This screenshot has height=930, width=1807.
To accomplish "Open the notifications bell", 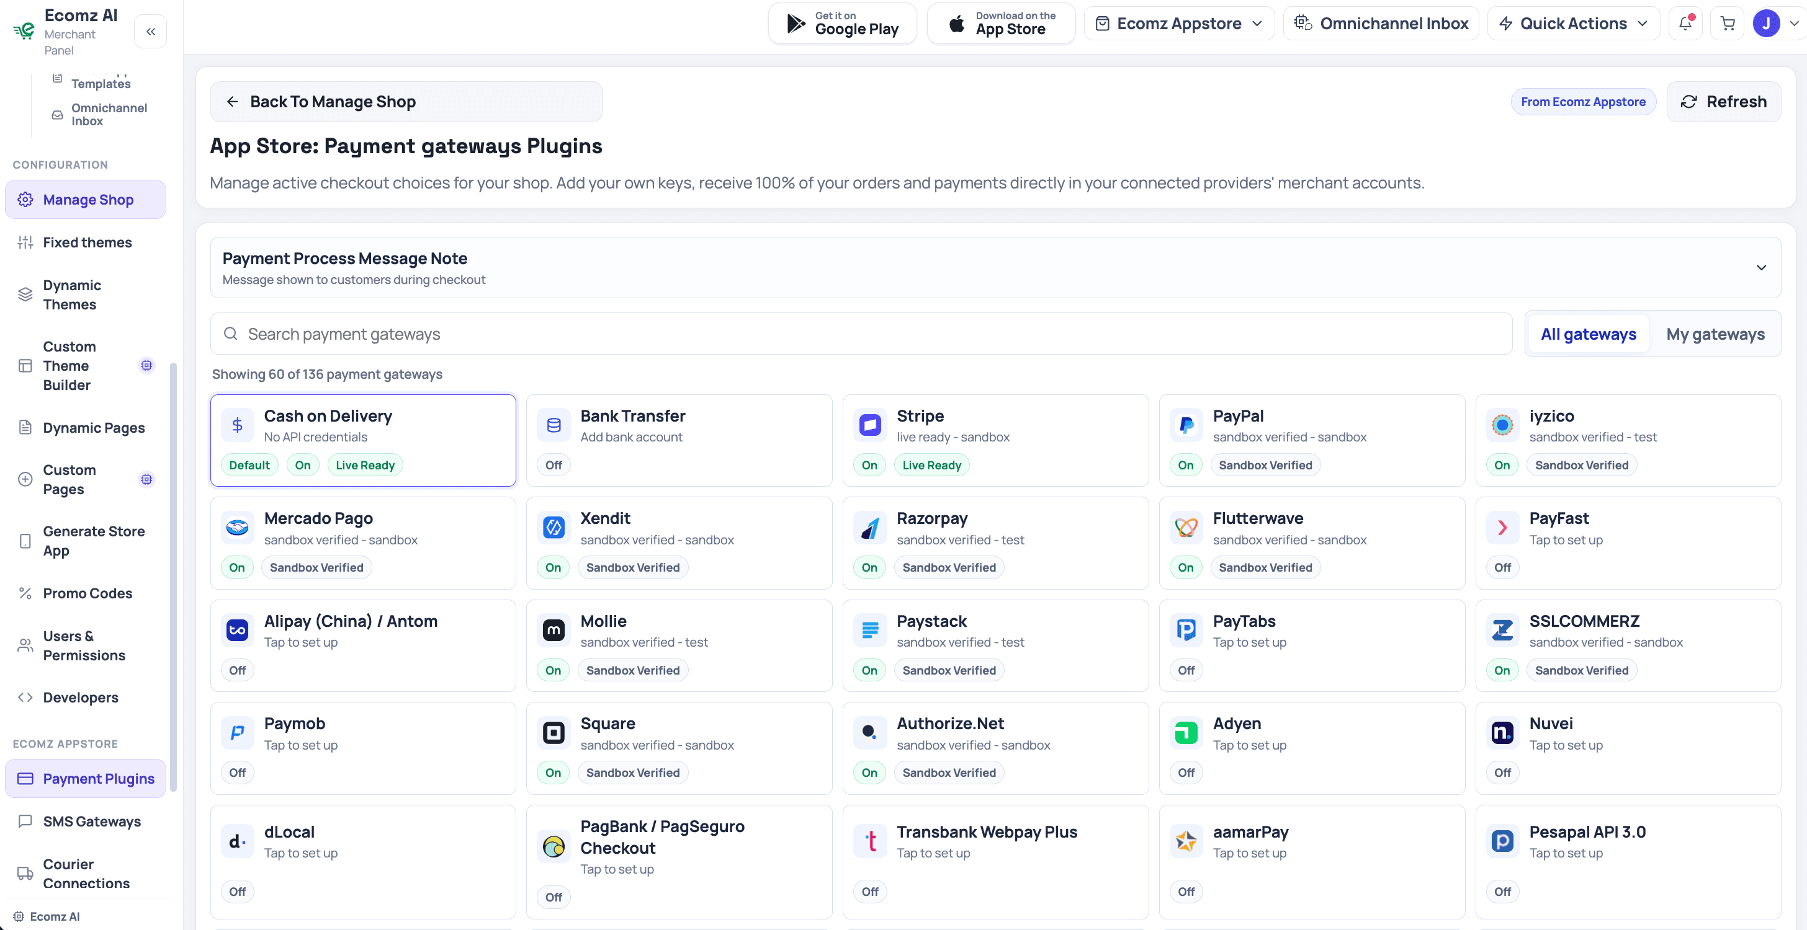I will (x=1685, y=24).
